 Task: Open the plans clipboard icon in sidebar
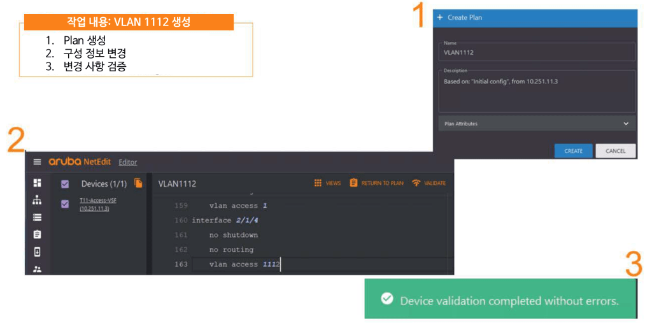[x=37, y=234]
